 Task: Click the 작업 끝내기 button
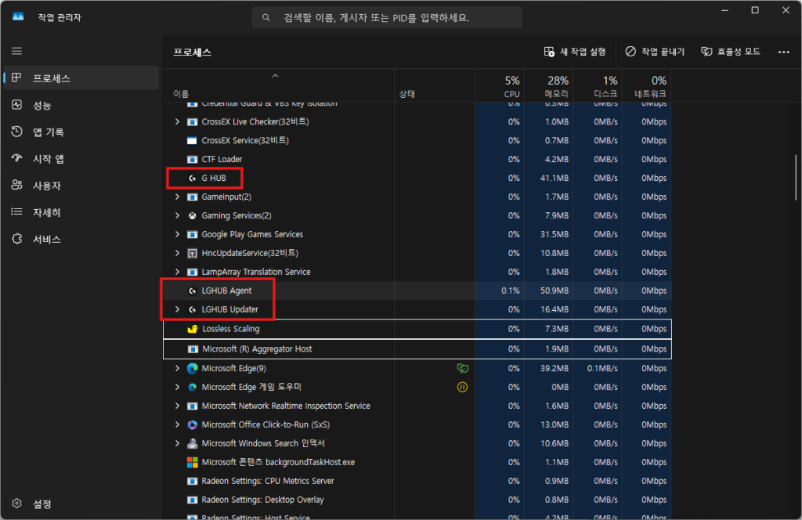(x=655, y=52)
